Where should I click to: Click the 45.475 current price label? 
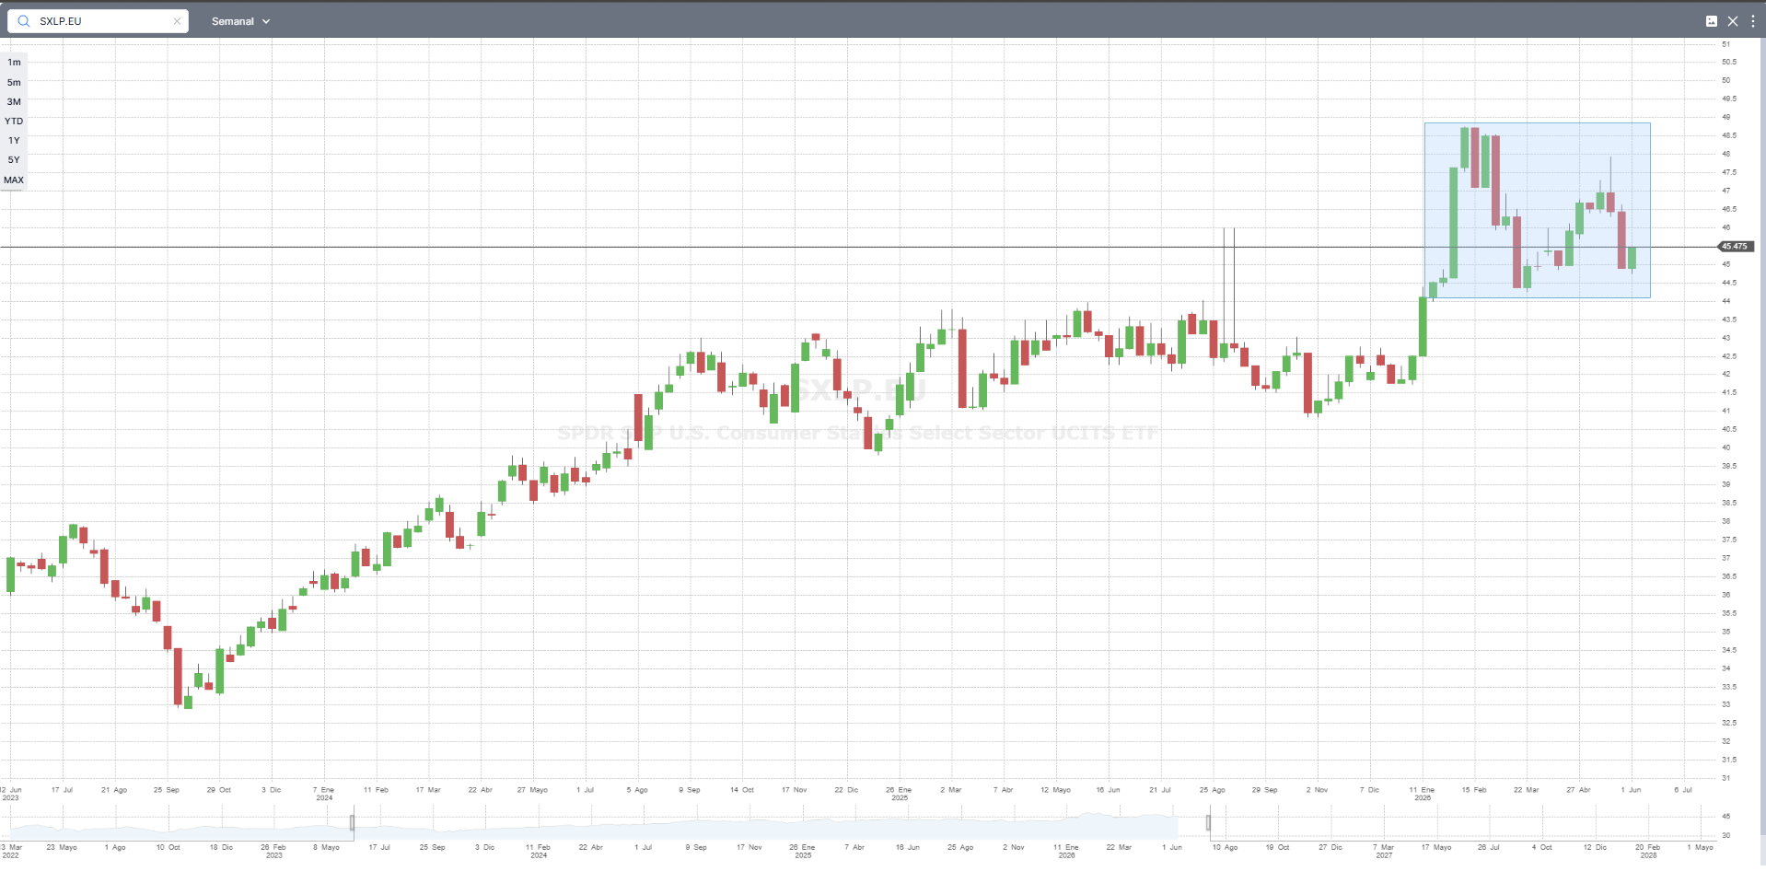(1737, 246)
